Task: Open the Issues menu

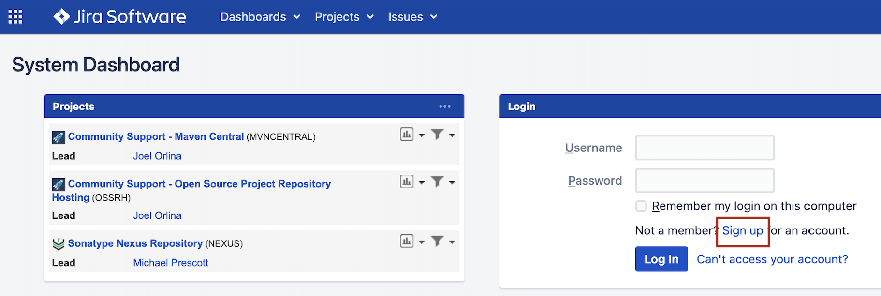Action: [x=412, y=17]
